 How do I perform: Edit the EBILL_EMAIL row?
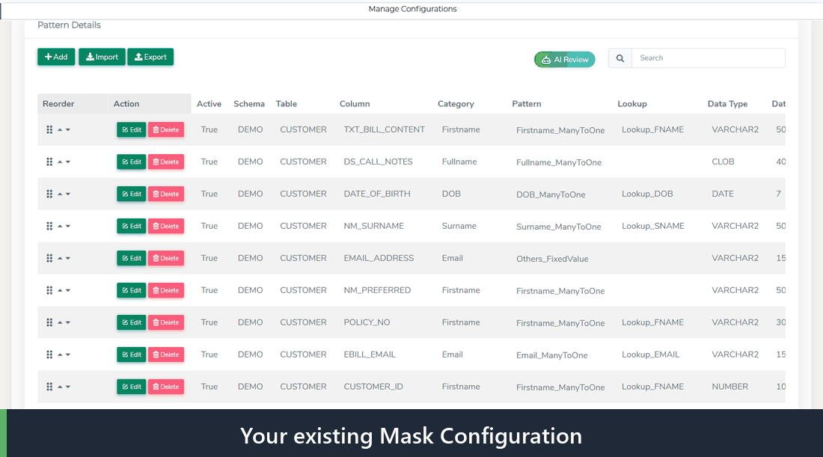pos(131,355)
